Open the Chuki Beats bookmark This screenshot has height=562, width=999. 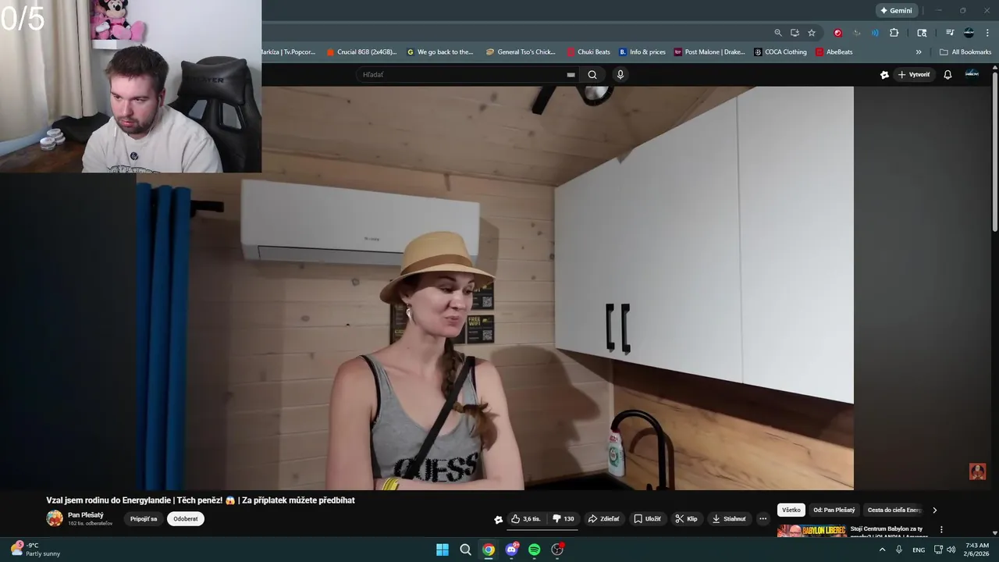click(588, 52)
